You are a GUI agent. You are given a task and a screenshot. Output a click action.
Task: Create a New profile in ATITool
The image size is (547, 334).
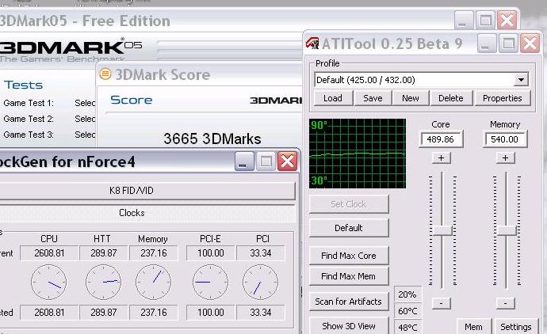(411, 98)
